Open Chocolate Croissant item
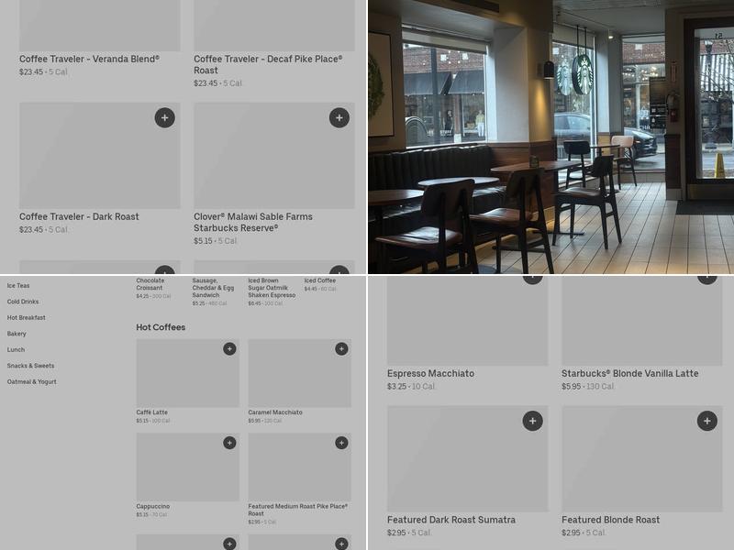This screenshot has height=550, width=734. click(150, 284)
